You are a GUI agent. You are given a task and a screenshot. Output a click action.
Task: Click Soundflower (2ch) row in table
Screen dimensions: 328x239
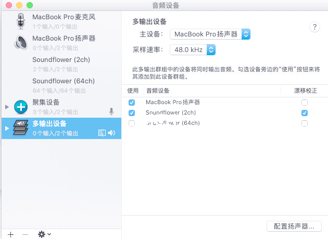[225, 113]
